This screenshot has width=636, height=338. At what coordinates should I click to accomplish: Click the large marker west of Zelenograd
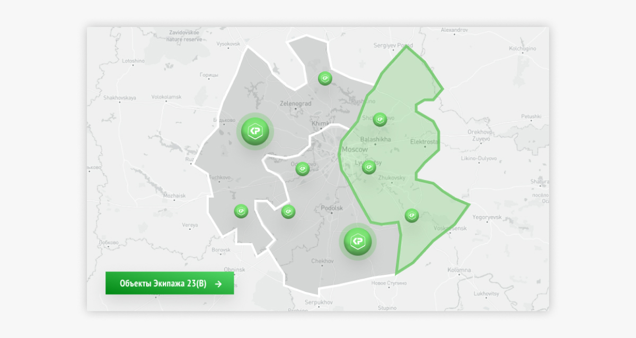pyautogui.click(x=255, y=131)
